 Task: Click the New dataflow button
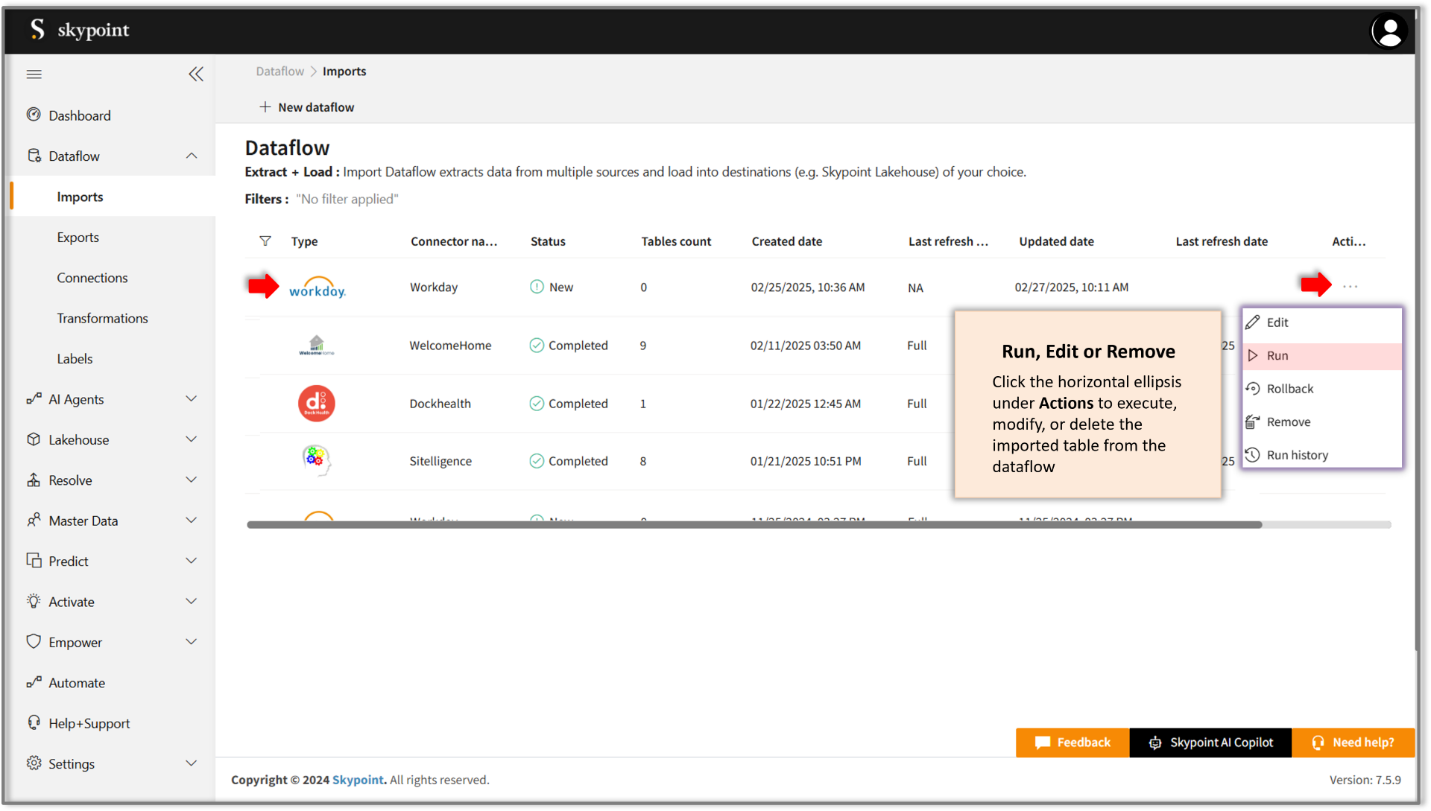[307, 107]
